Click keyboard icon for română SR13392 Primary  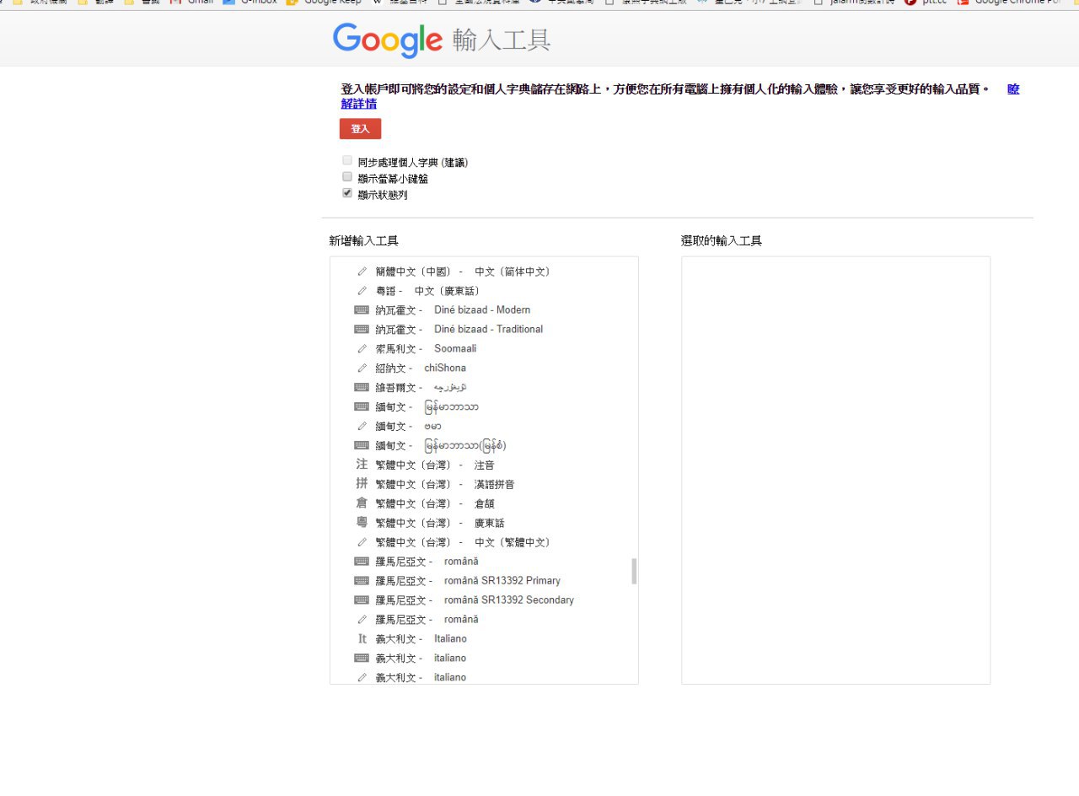coord(362,580)
